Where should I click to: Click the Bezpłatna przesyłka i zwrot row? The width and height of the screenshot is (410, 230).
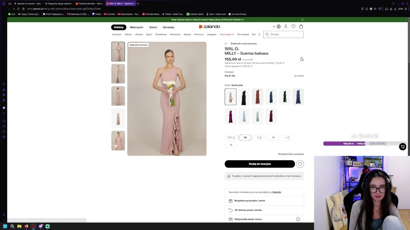point(264,201)
